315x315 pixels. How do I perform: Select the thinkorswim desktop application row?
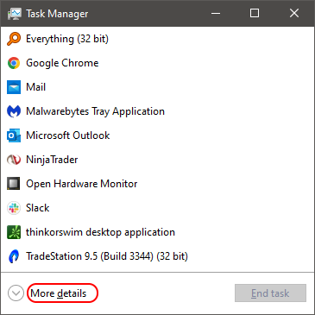(x=157, y=232)
